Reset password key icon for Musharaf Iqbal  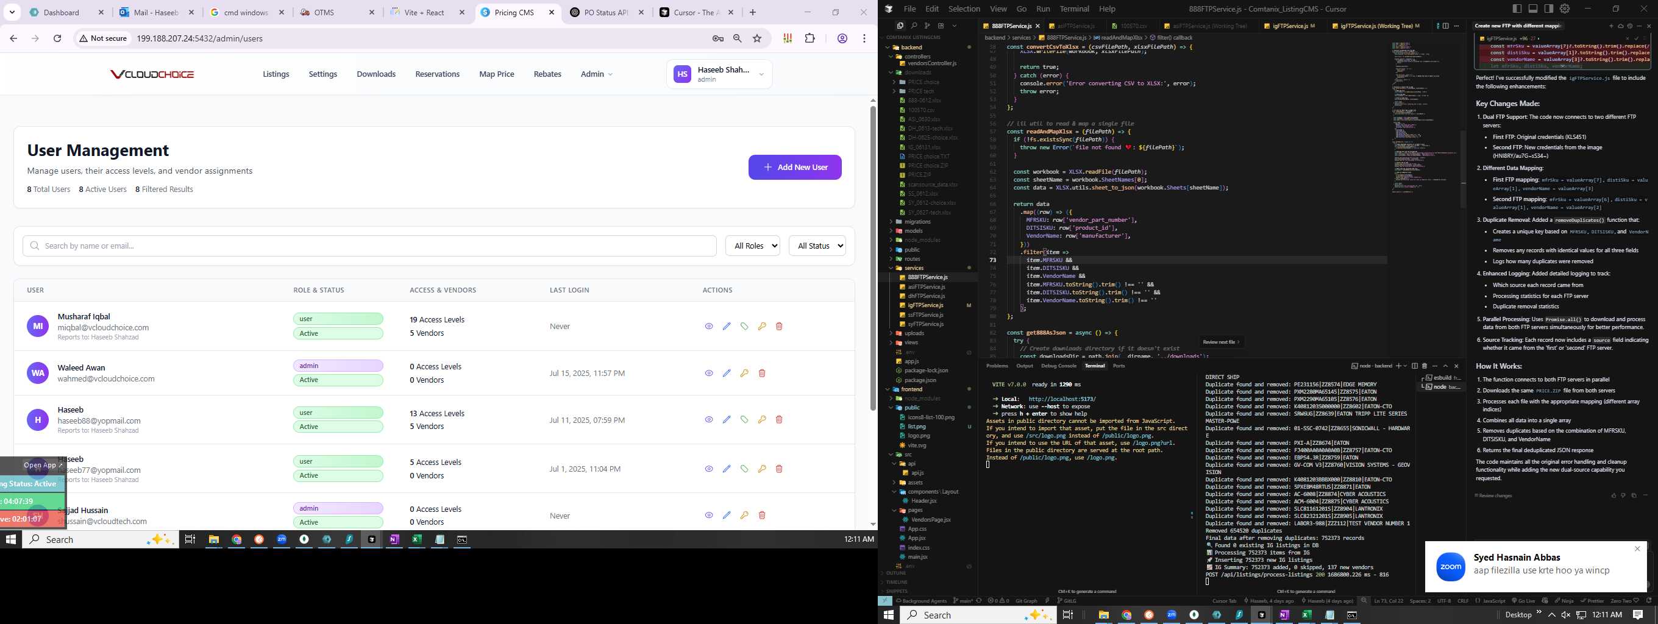(x=761, y=326)
